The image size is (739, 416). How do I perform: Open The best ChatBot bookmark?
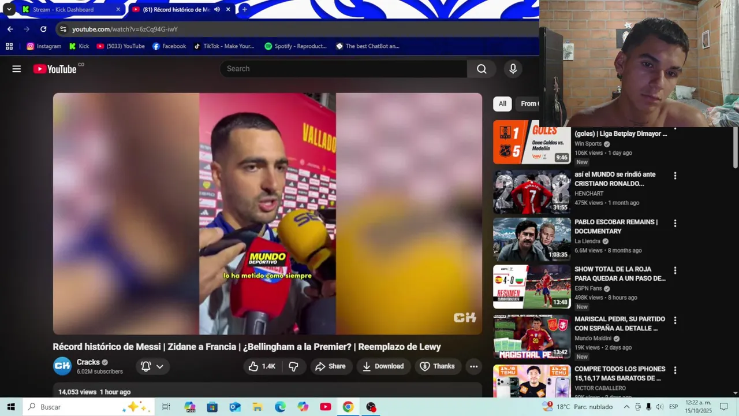pos(368,46)
